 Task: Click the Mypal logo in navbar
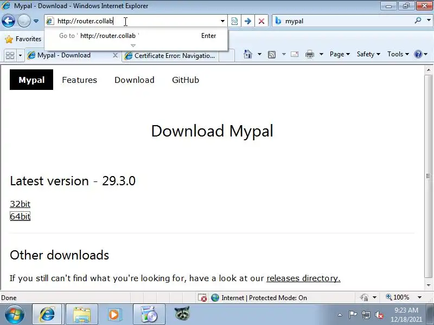(31, 80)
